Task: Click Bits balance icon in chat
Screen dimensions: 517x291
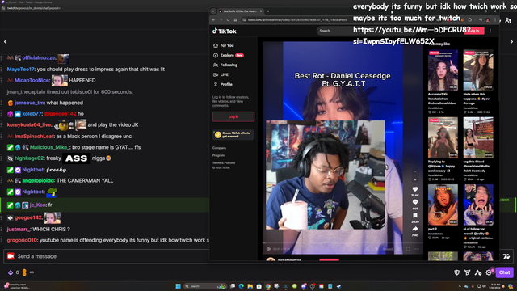Action: [x=11, y=272]
